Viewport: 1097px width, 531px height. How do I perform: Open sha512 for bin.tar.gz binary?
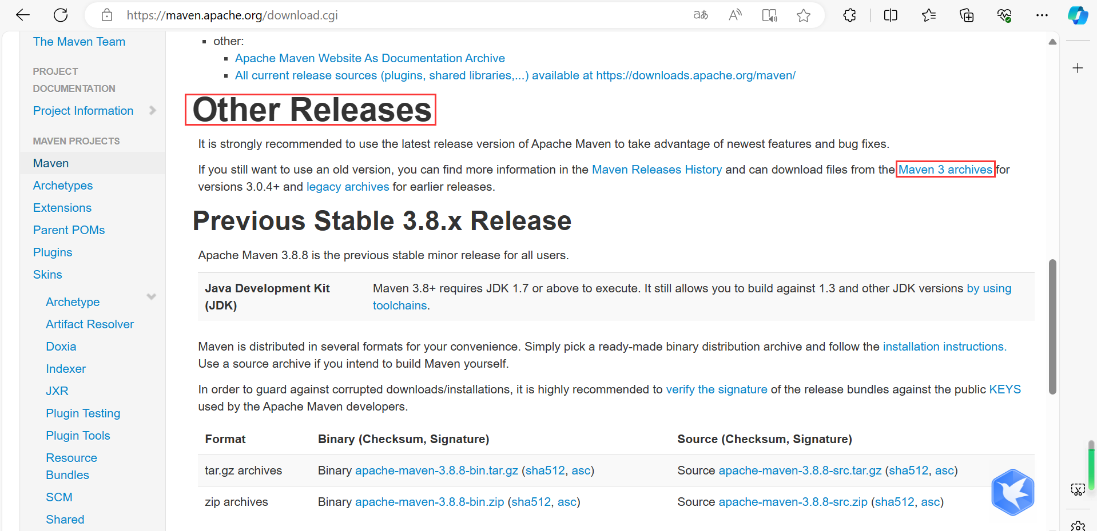pyautogui.click(x=545, y=470)
